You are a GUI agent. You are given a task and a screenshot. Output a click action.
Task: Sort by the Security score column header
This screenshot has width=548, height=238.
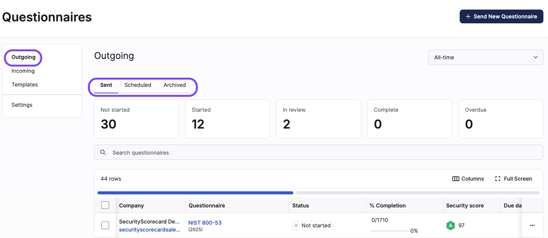click(x=465, y=205)
